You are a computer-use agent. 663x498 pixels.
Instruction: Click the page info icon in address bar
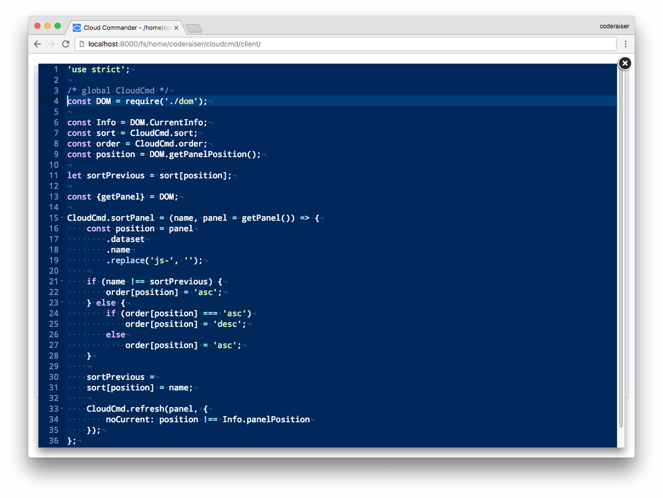click(x=82, y=44)
